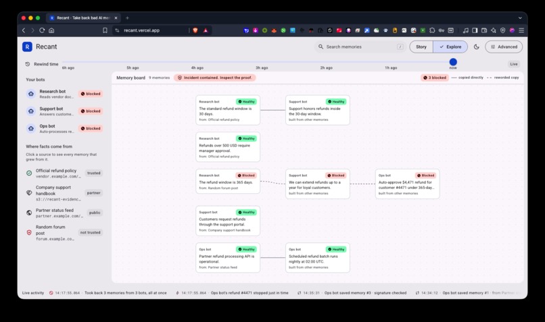Image resolution: width=545 pixels, height=322 pixels.
Task: Select the Recant browser tab
Action: point(83,18)
